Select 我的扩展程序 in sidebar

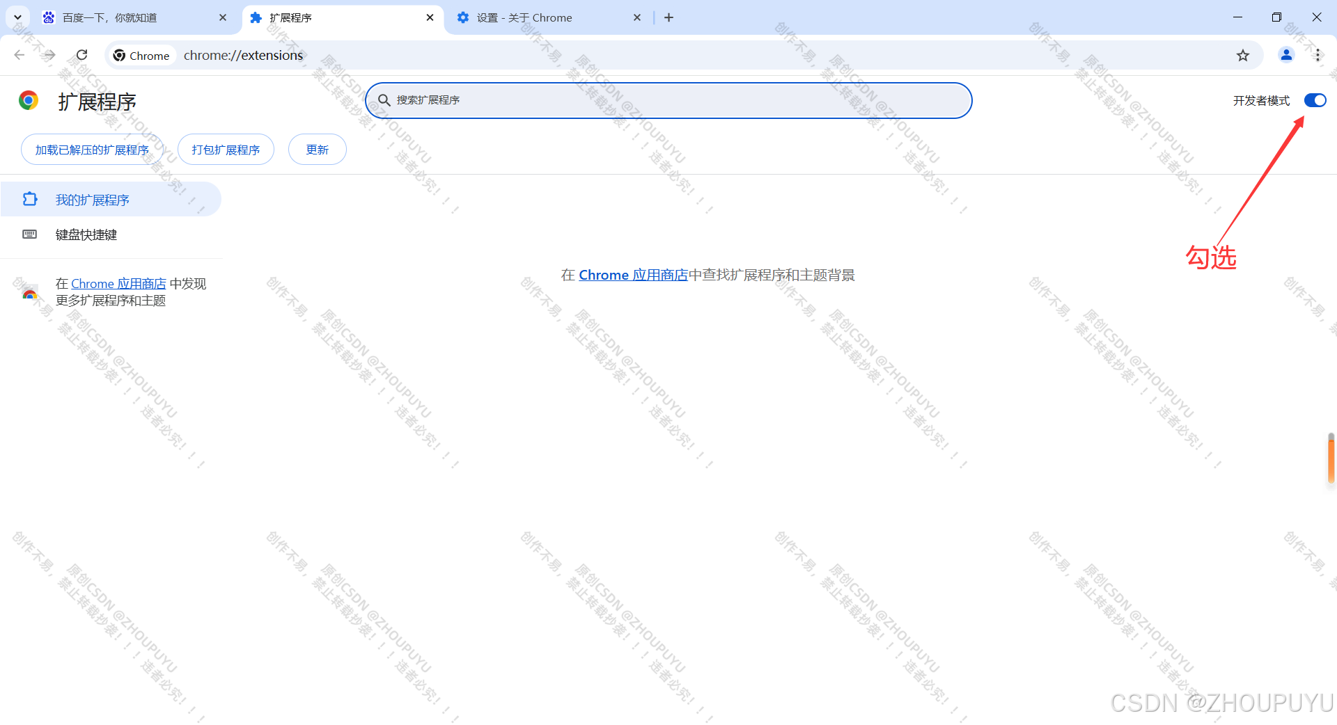pos(111,200)
